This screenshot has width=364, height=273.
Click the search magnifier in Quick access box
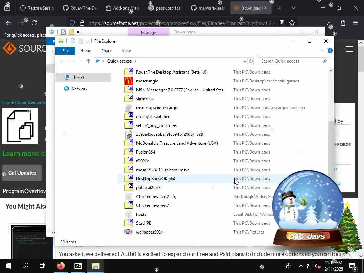click(325, 61)
